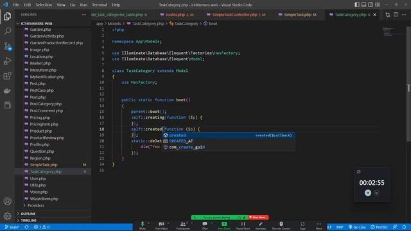This screenshot has height=231, width=411.
Task: Select the created suggestion in autocomplete
Action: (229, 135)
